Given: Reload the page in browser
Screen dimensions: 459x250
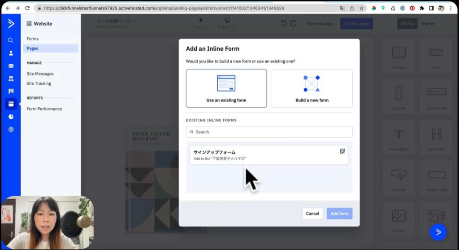Looking at the screenshot, I should point(27,8).
